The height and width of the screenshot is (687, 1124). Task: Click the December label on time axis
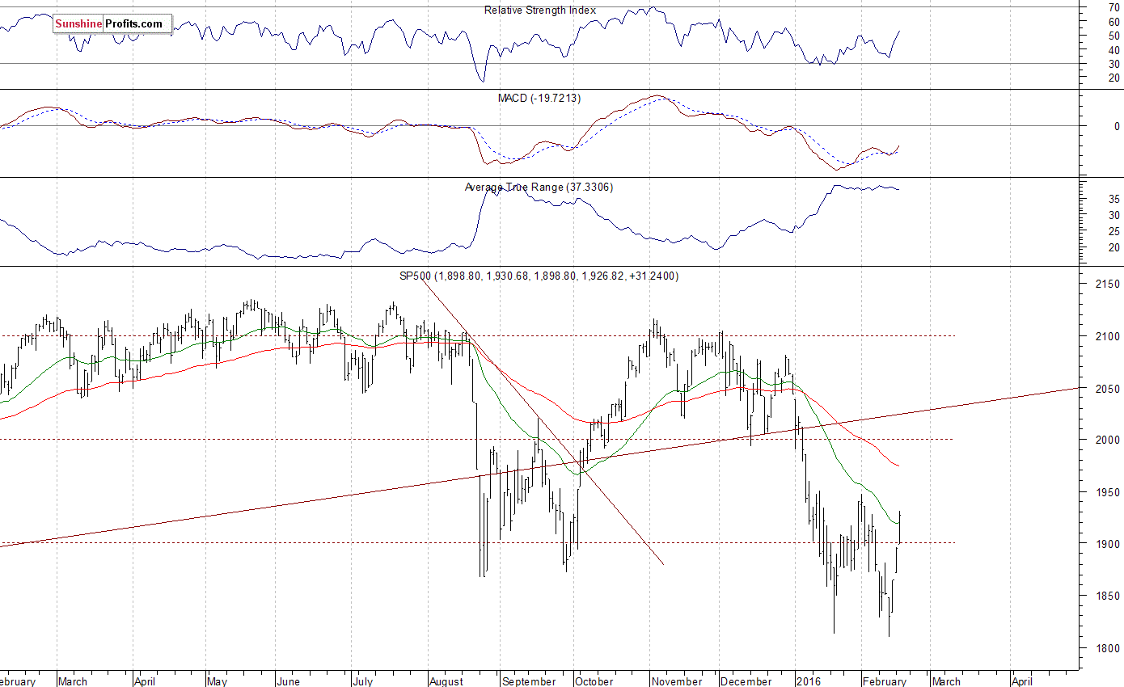pos(746,681)
